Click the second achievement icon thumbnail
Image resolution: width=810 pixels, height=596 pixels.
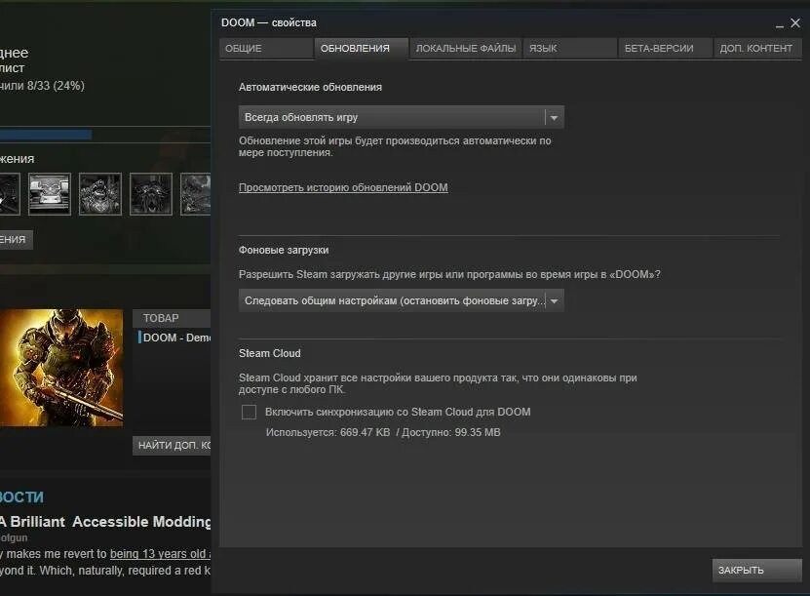tap(50, 194)
